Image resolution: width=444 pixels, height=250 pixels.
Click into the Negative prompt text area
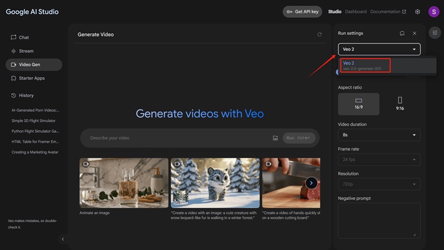(x=379, y=220)
